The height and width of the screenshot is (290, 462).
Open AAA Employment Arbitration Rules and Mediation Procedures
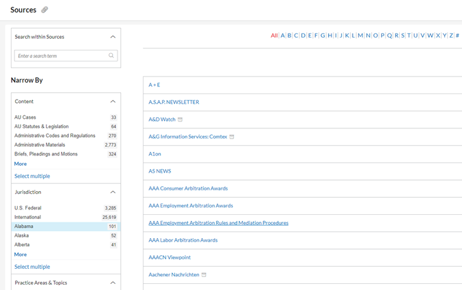coord(218,223)
